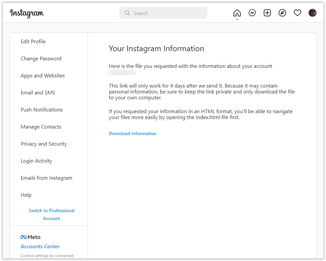The image size is (326, 261).
Task: Open Accounts Center
Action: pyautogui.click(x=40, y=246)
